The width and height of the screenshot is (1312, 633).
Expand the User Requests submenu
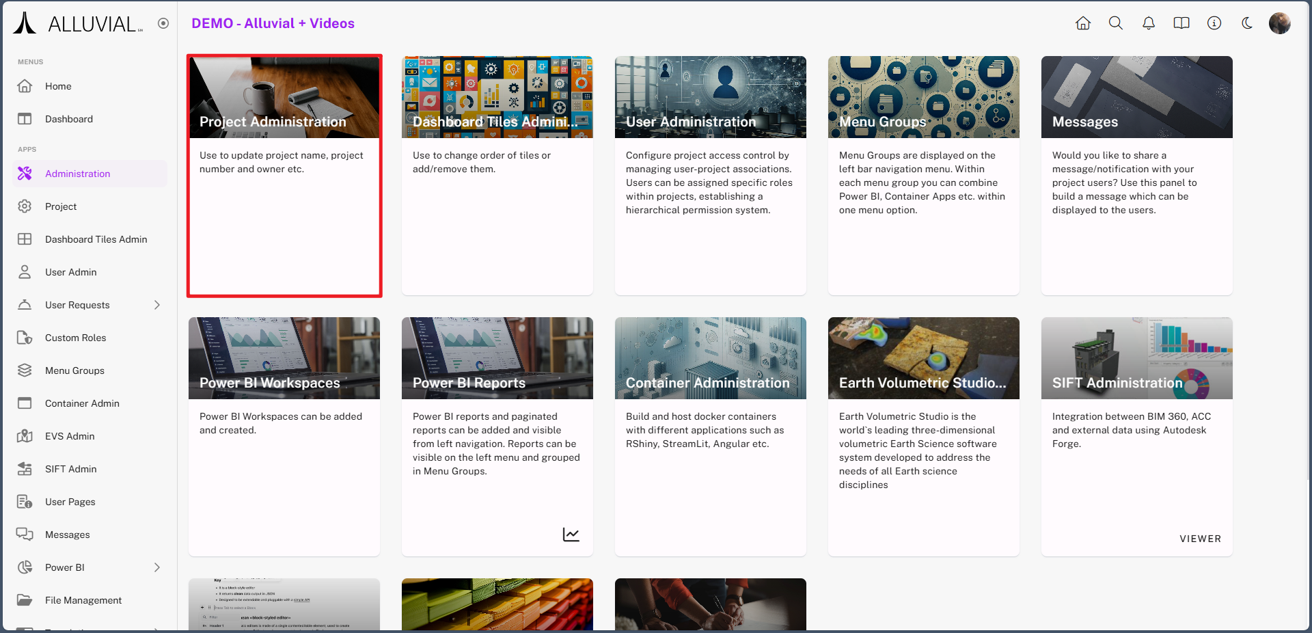pyautogui.click(x=157, y=305)
